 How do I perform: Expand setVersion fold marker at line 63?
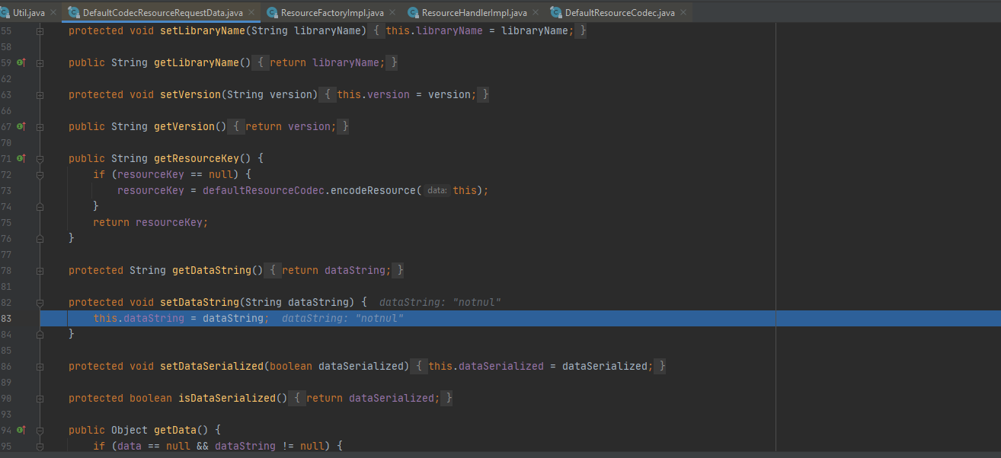(40, 94)
